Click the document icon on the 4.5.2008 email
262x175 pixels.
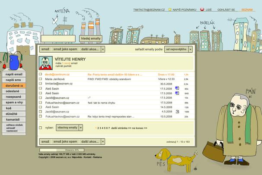(x=177, y=112)
